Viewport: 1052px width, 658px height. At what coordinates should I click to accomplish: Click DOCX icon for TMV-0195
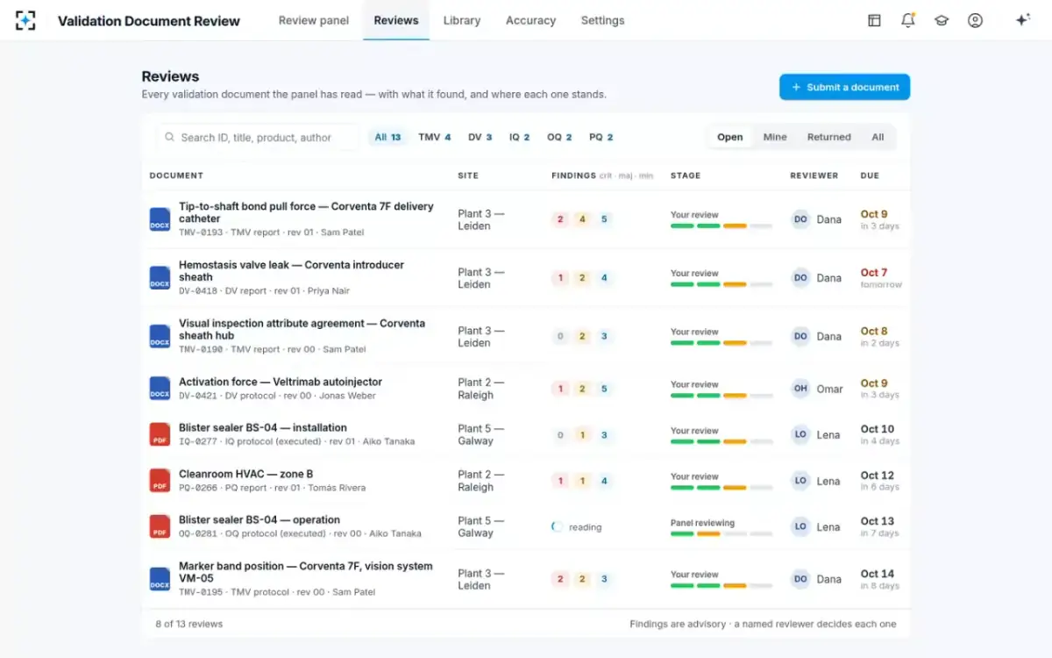click(x=160, y=579)
